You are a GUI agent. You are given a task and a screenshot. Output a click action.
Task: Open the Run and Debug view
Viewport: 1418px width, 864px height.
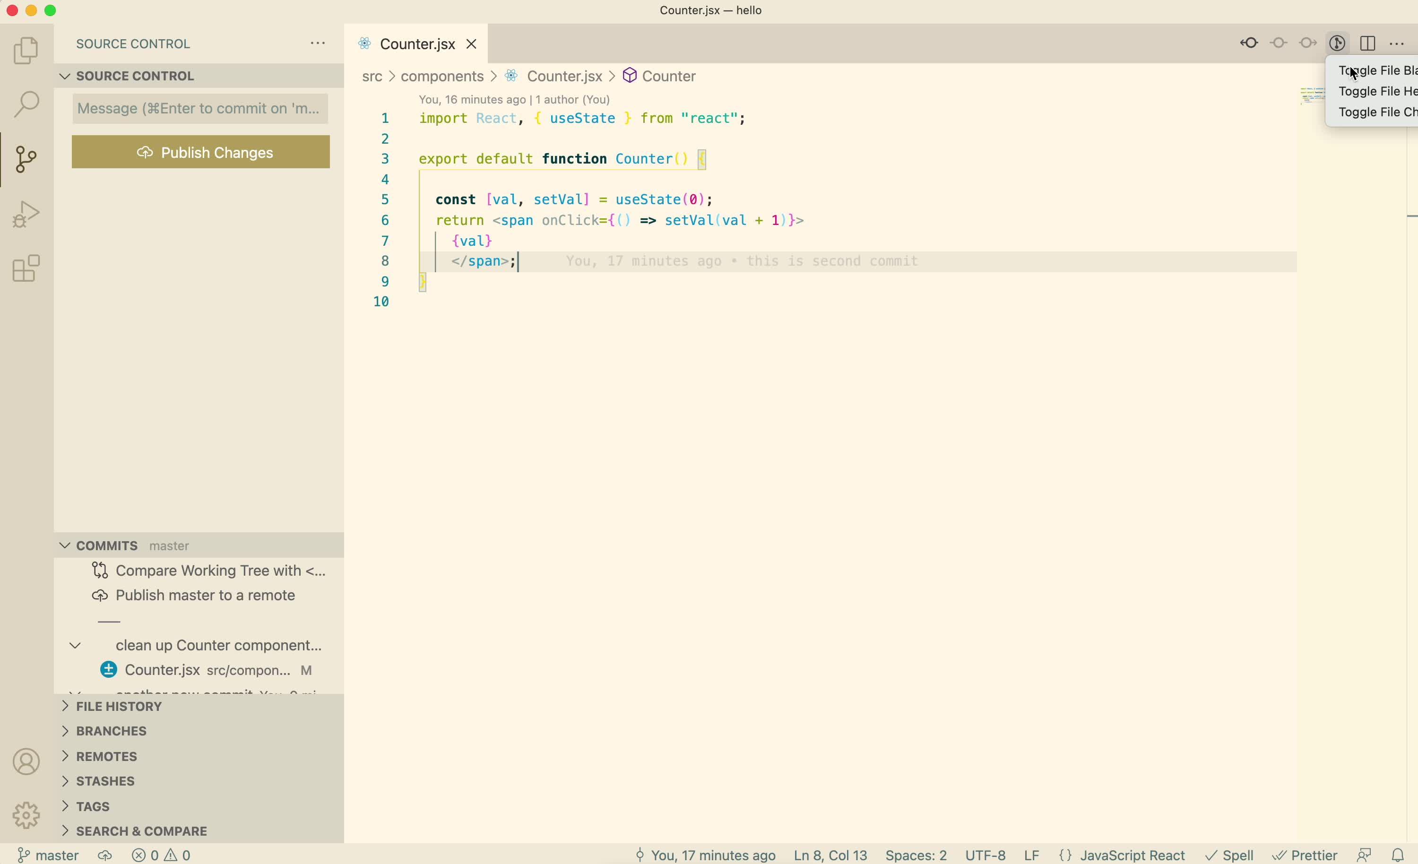click(x=26, y=214)
